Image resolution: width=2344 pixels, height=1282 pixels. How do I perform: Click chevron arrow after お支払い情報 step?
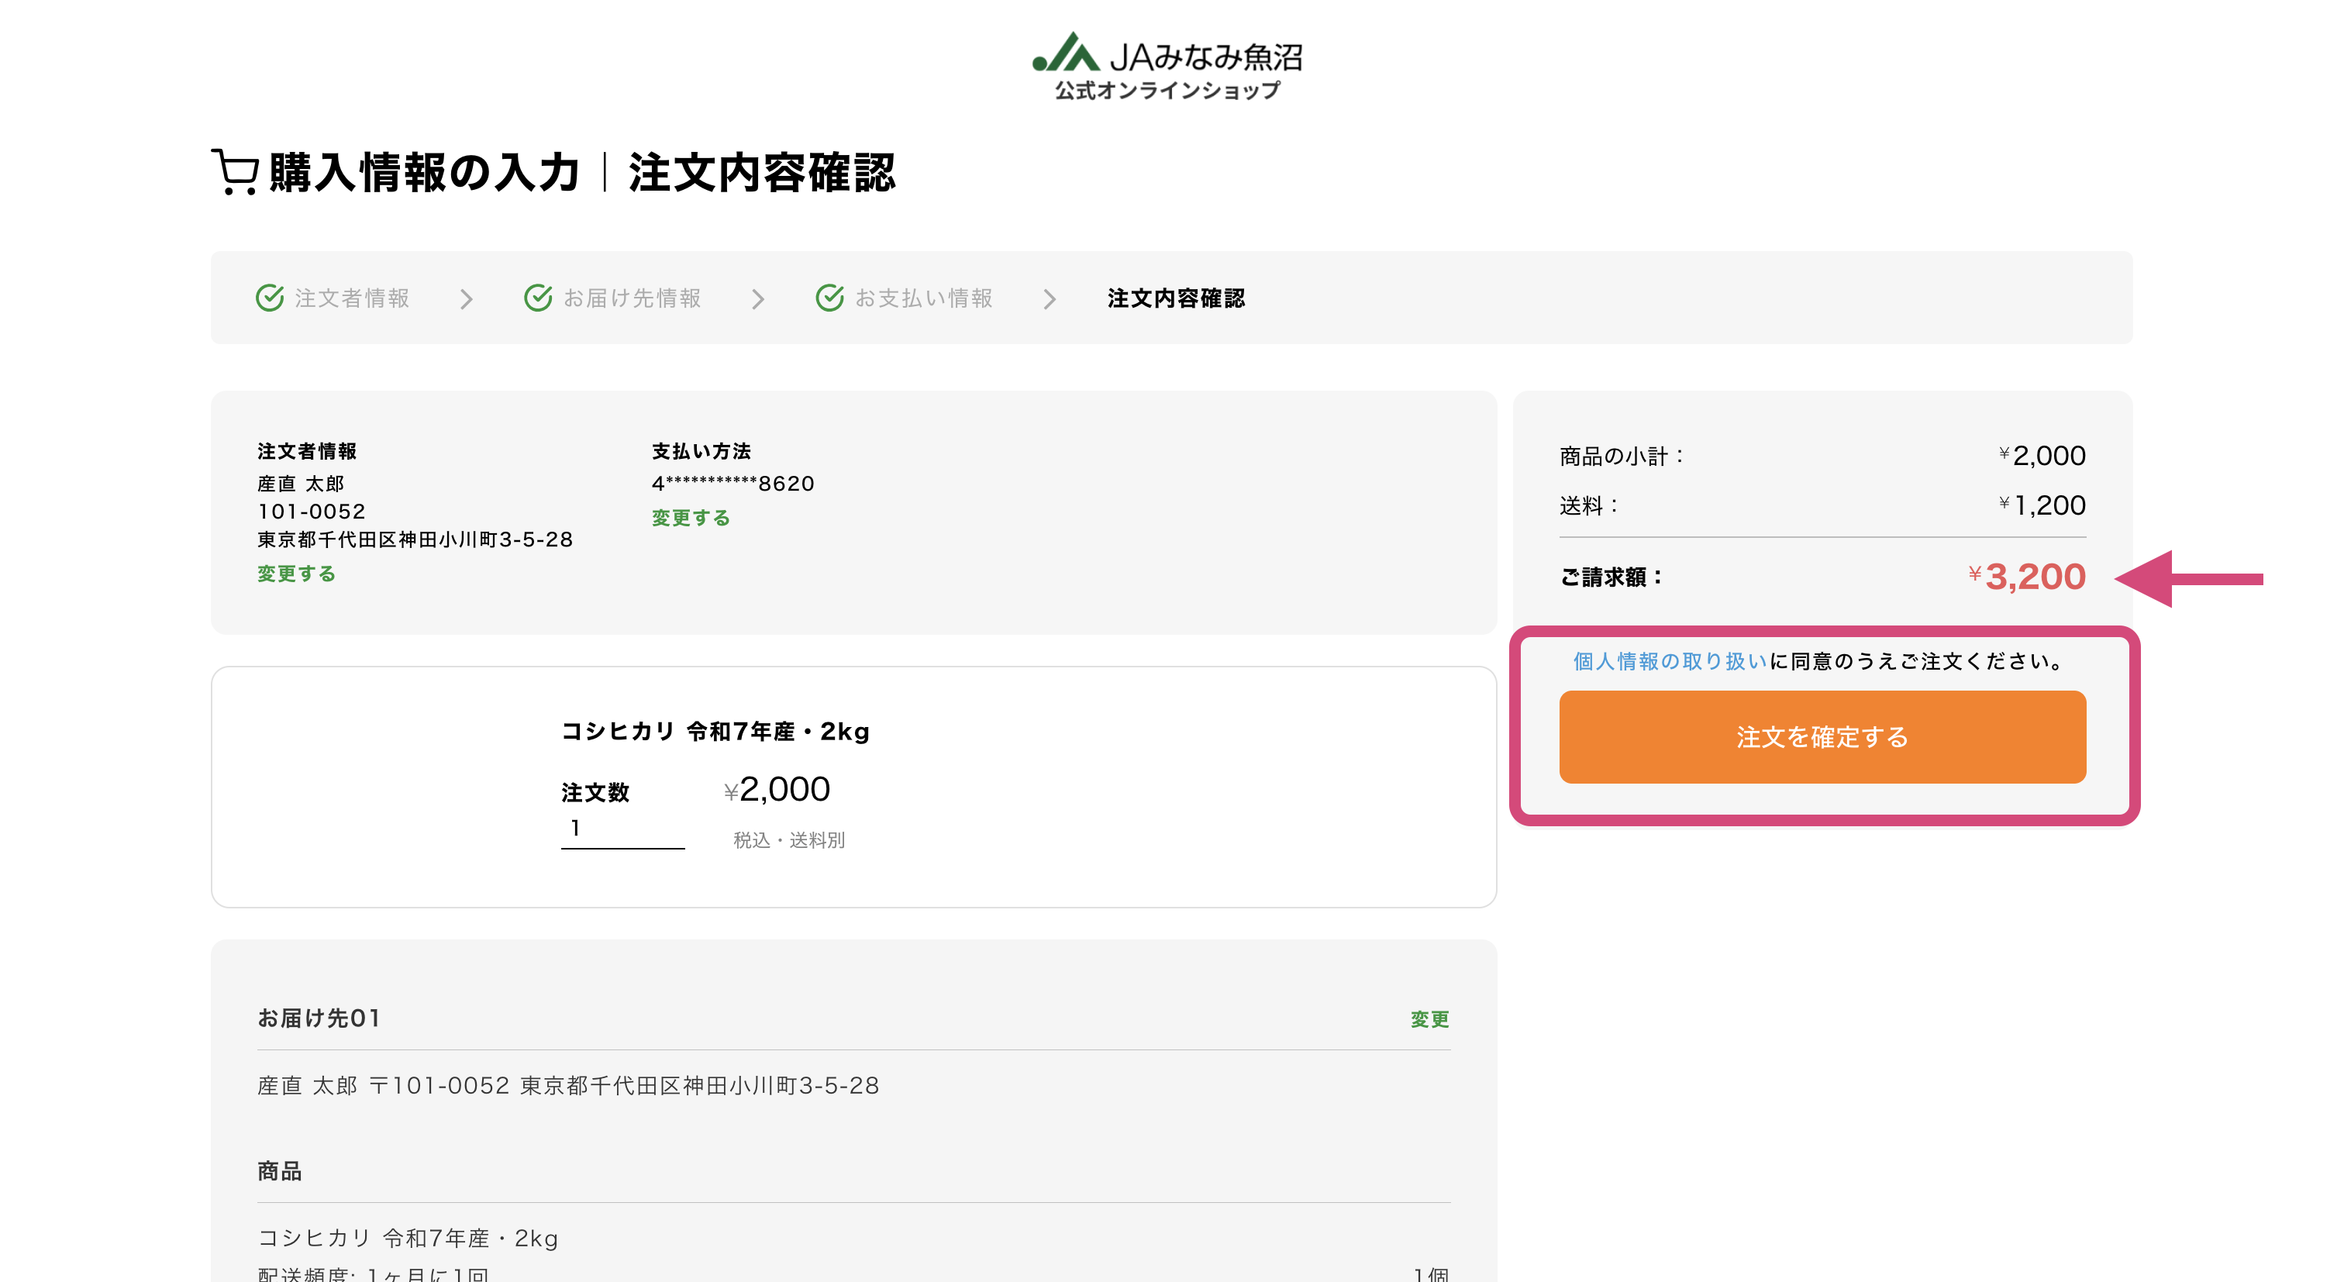coord(1050,299)
